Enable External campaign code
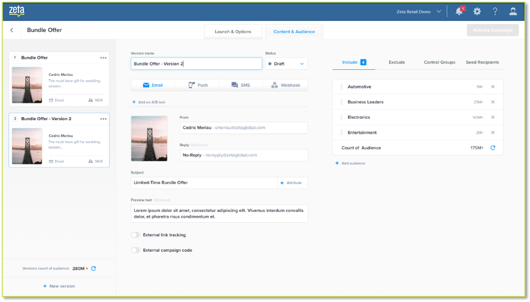The width and height of the screenshot is (530, 302). [135, 250]
